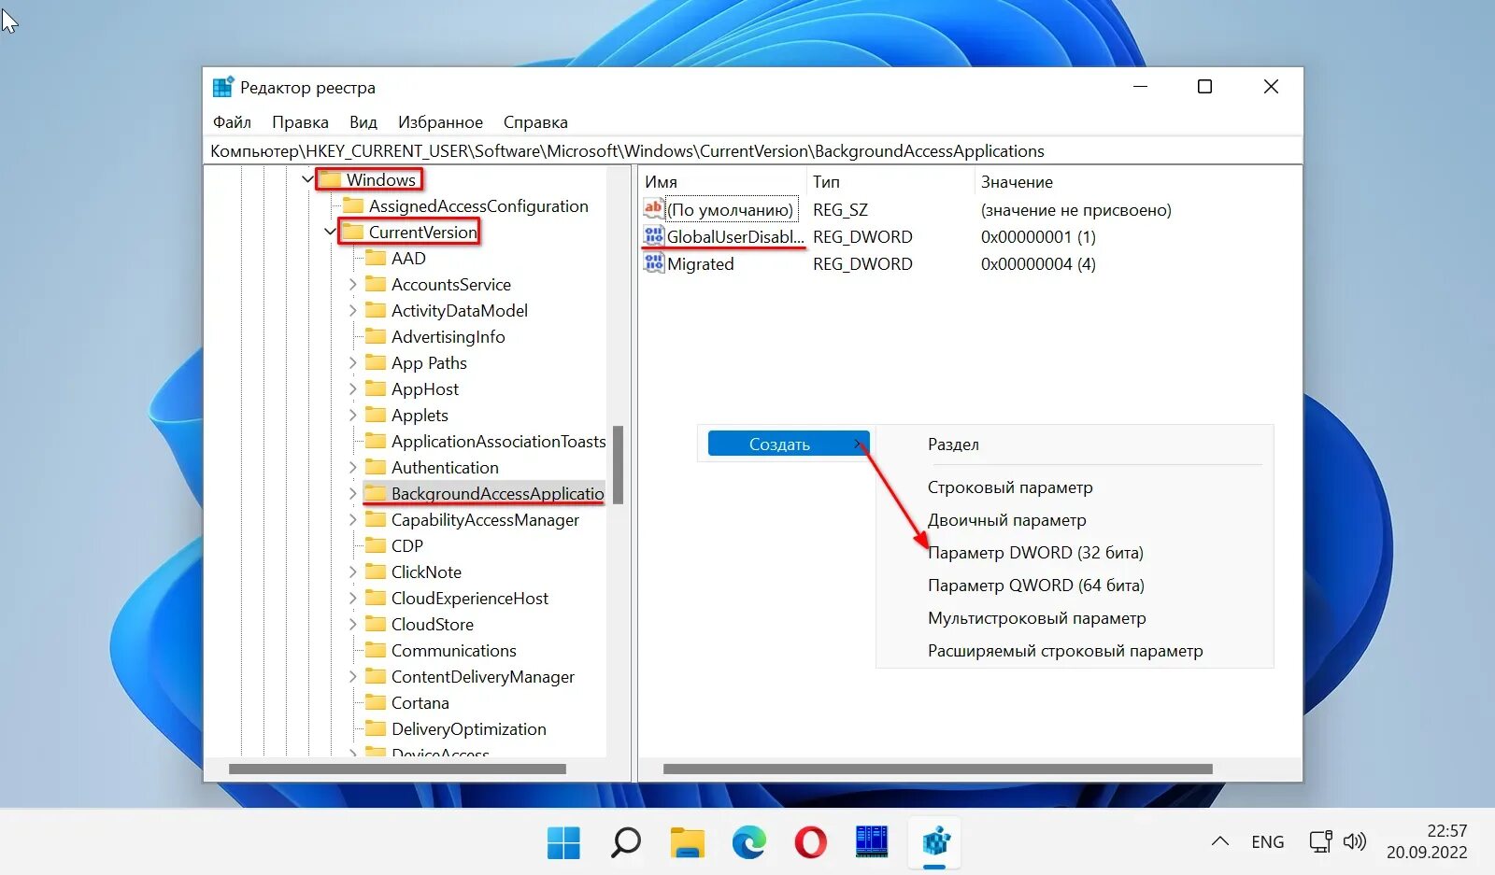Choose Параметр DWORD (32 бита)
The height and width of the screenshot is (875, 1495).
tap(1035, 553)
